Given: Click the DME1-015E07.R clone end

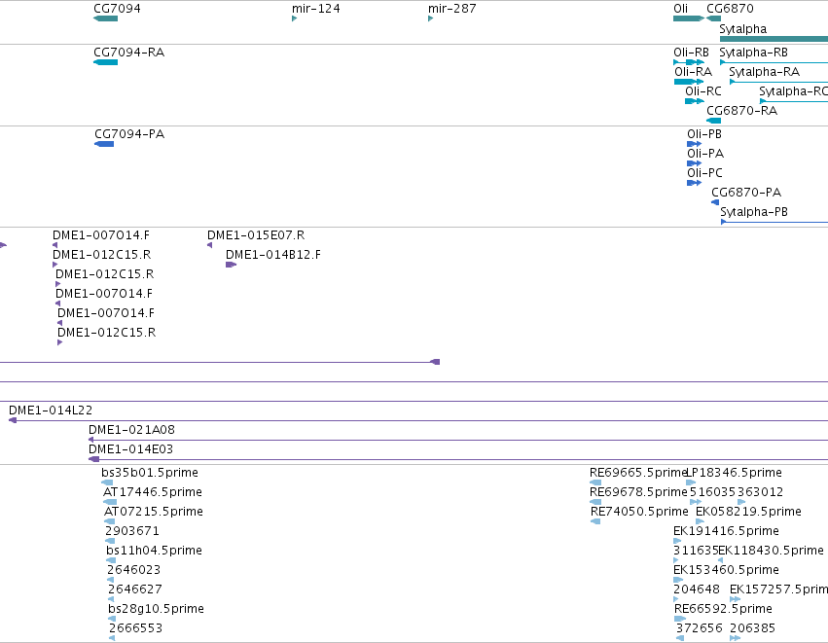Looking at the screenshot, I should coord(209,245).
